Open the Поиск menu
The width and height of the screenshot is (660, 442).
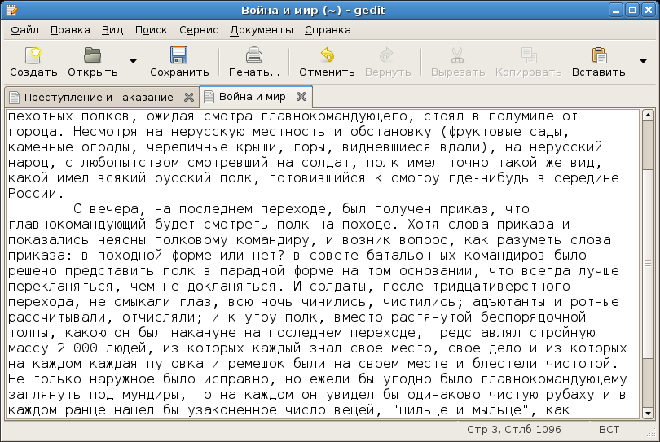[151, 30]
